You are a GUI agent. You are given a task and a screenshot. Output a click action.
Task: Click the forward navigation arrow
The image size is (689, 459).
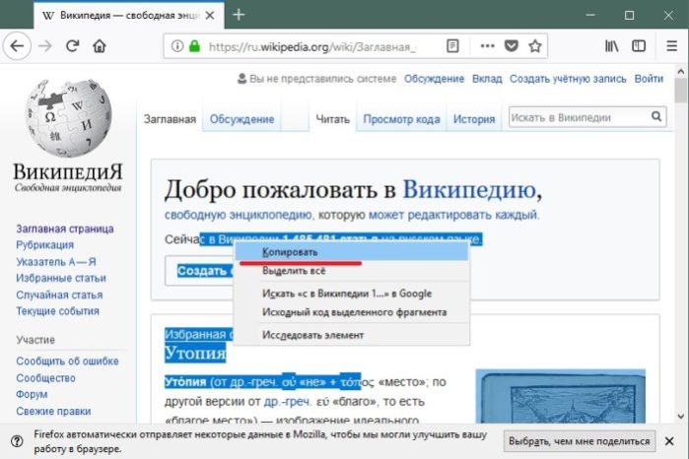click(x=45, y=46)
